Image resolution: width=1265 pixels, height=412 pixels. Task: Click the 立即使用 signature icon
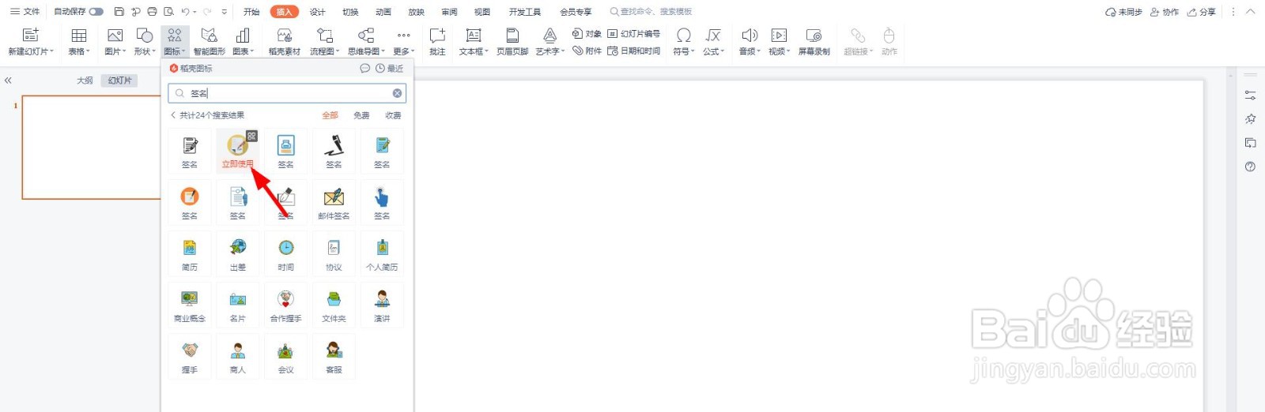tap(238, 151)
